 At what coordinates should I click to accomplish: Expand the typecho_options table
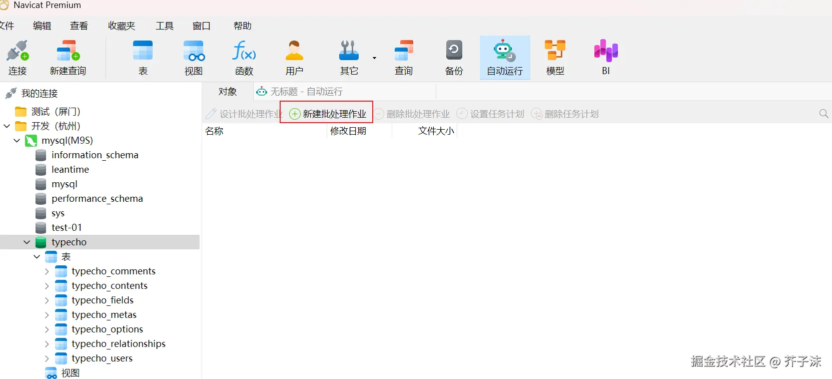pos(47,329)
